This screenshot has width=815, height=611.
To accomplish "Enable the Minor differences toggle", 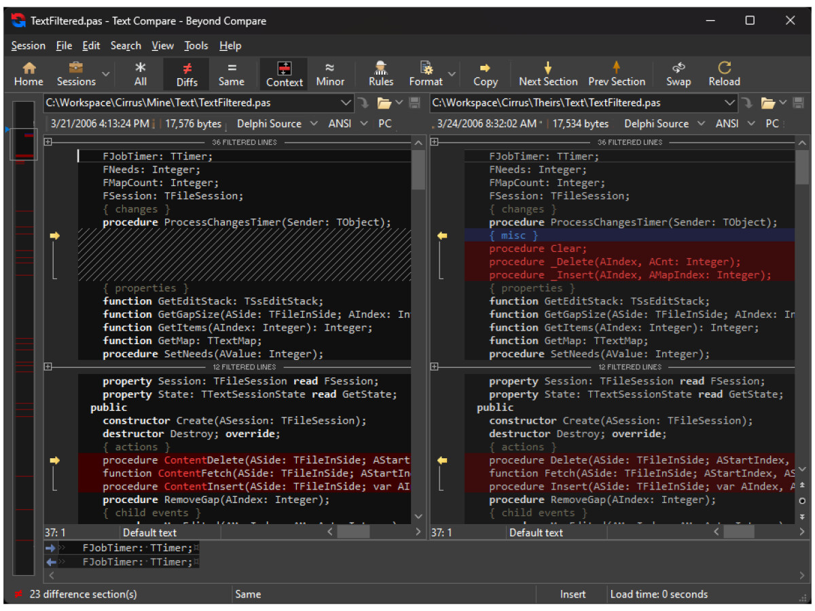I will click(x=330, y=74).
